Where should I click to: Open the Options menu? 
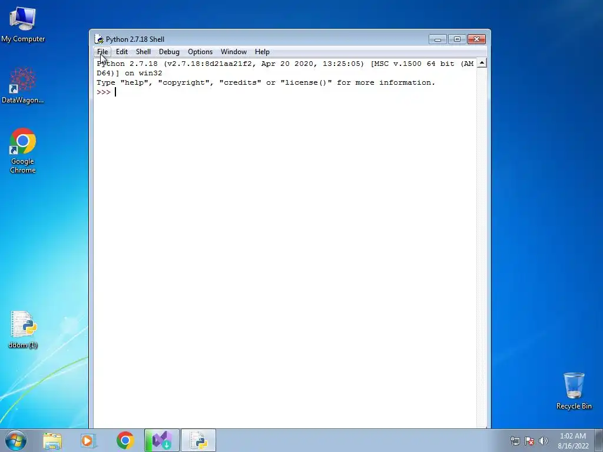coord(200,52)
